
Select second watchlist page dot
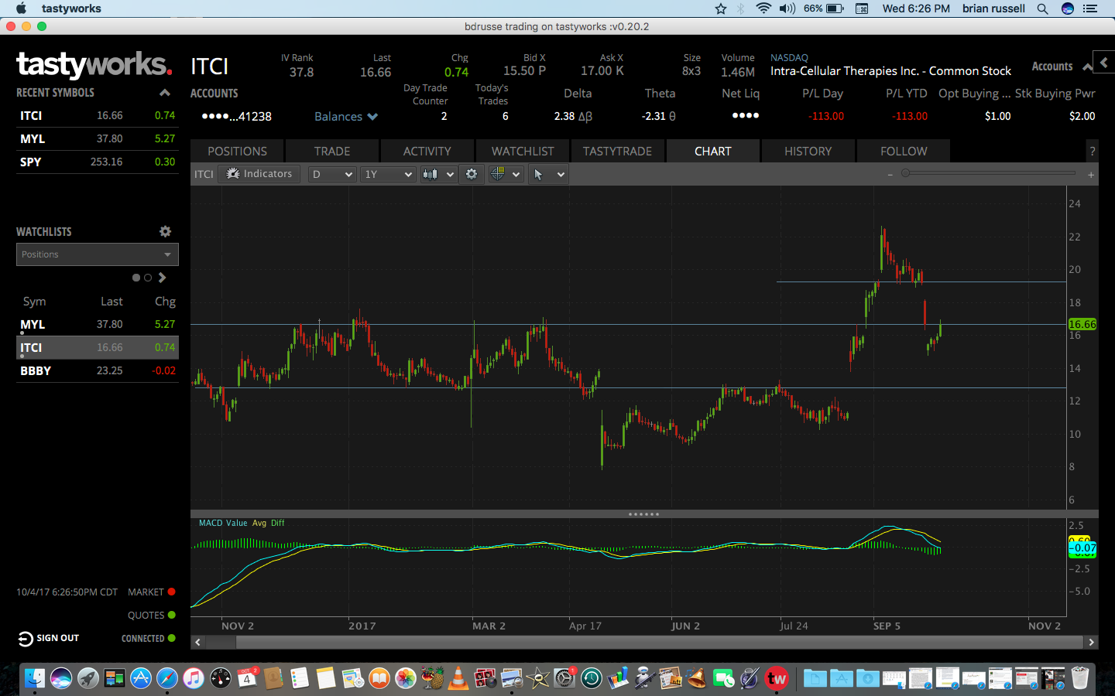pyautogui.click(x=148, y=278)
